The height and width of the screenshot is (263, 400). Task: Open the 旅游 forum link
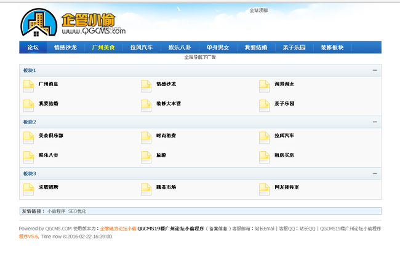161,155
